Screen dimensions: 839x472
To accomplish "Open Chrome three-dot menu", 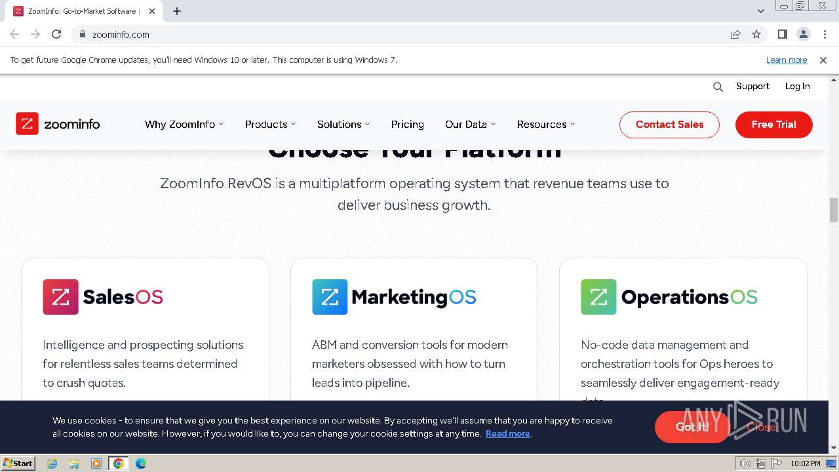I will [825, 34].
